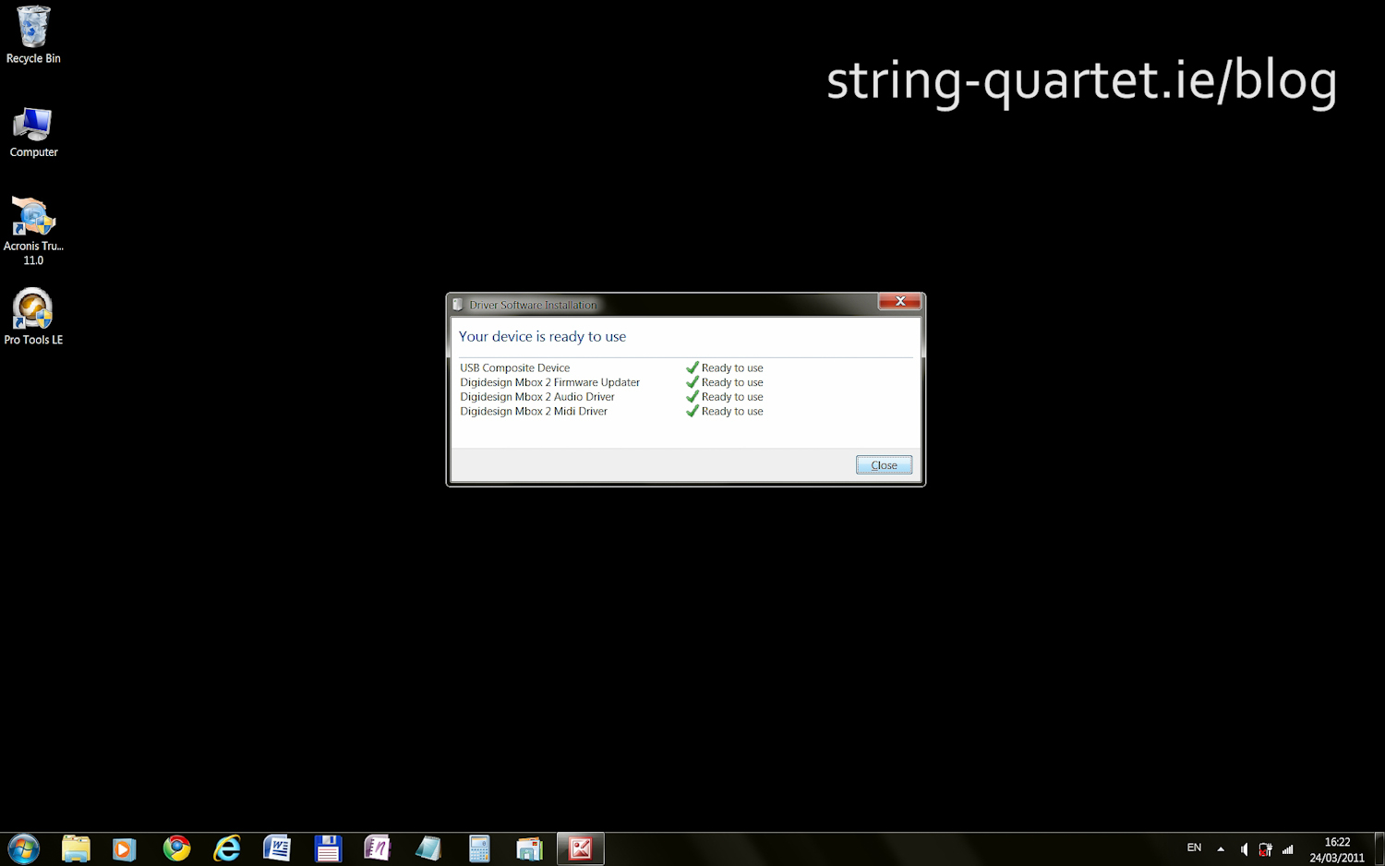The width and height of the screenshot is (1385, 866).
Task: Open Calculator from the taskbar
Action: point(479,848)
